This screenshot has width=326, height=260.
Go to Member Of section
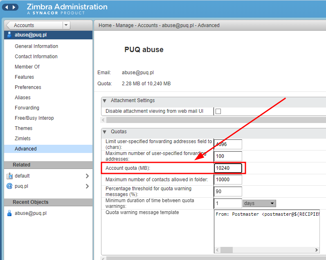27,67
